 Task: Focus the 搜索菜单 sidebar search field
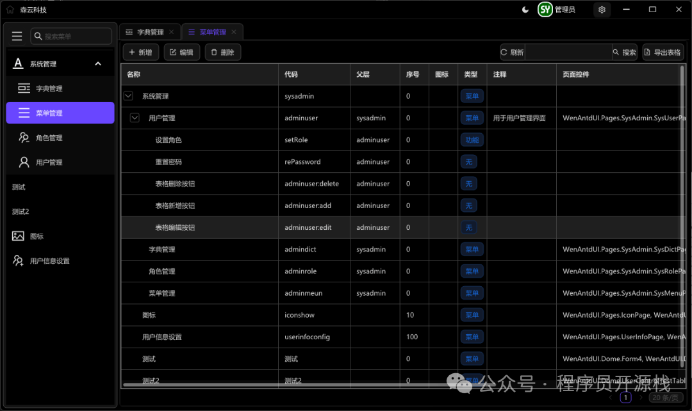tap(71, 36)
